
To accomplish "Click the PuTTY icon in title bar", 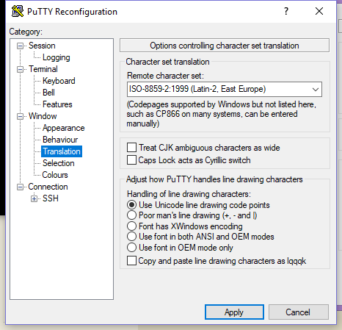I will click(x=18, y=11).
